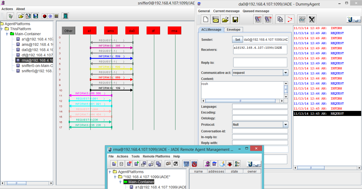This screenshot has width=362, height=189.
Task: Open Queued message menu in DummyAgent
Action: [x=256, y=11]
